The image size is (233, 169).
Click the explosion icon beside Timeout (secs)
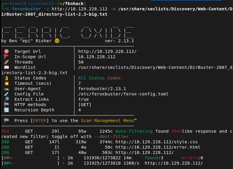pyautogui.click(x=6, y=83)
